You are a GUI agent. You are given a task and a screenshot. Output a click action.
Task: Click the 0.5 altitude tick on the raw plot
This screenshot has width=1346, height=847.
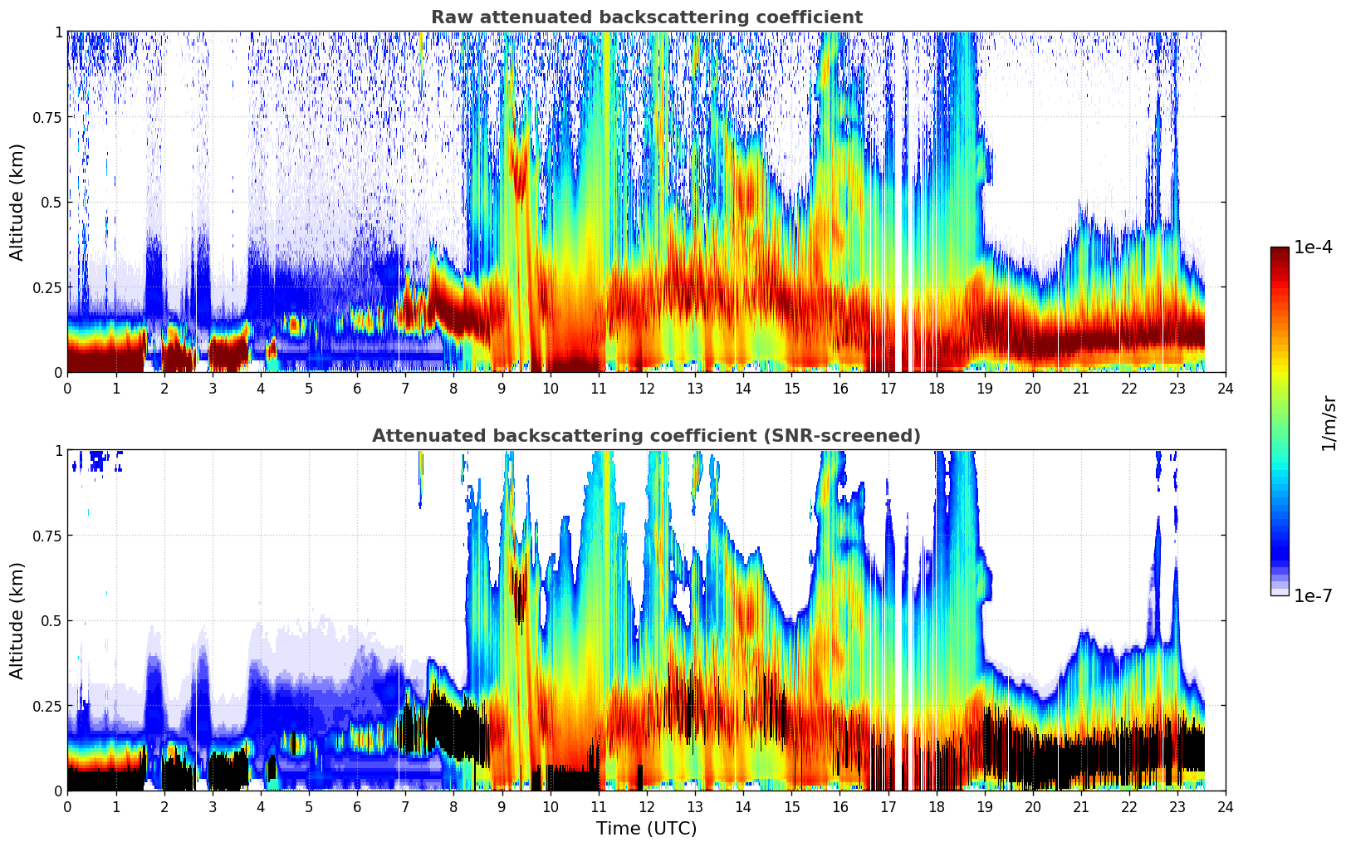pos(51,203)
